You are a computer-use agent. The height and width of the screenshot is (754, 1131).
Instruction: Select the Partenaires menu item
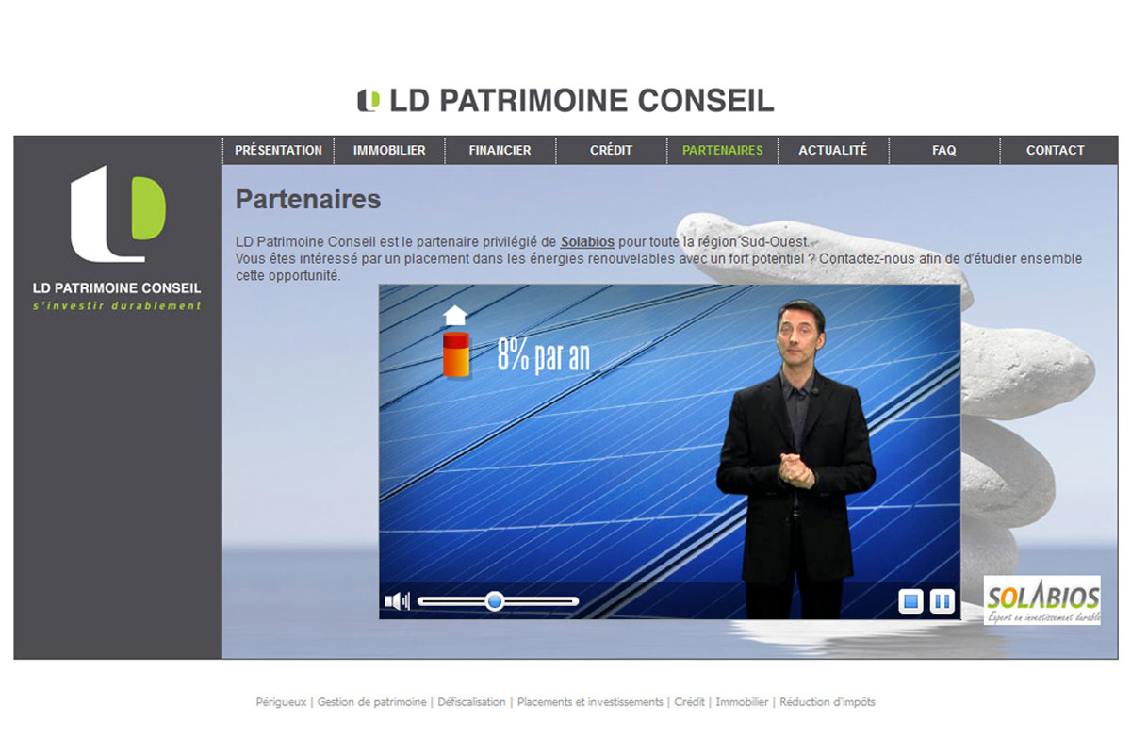pyautogui.click(x=723, y=150)
